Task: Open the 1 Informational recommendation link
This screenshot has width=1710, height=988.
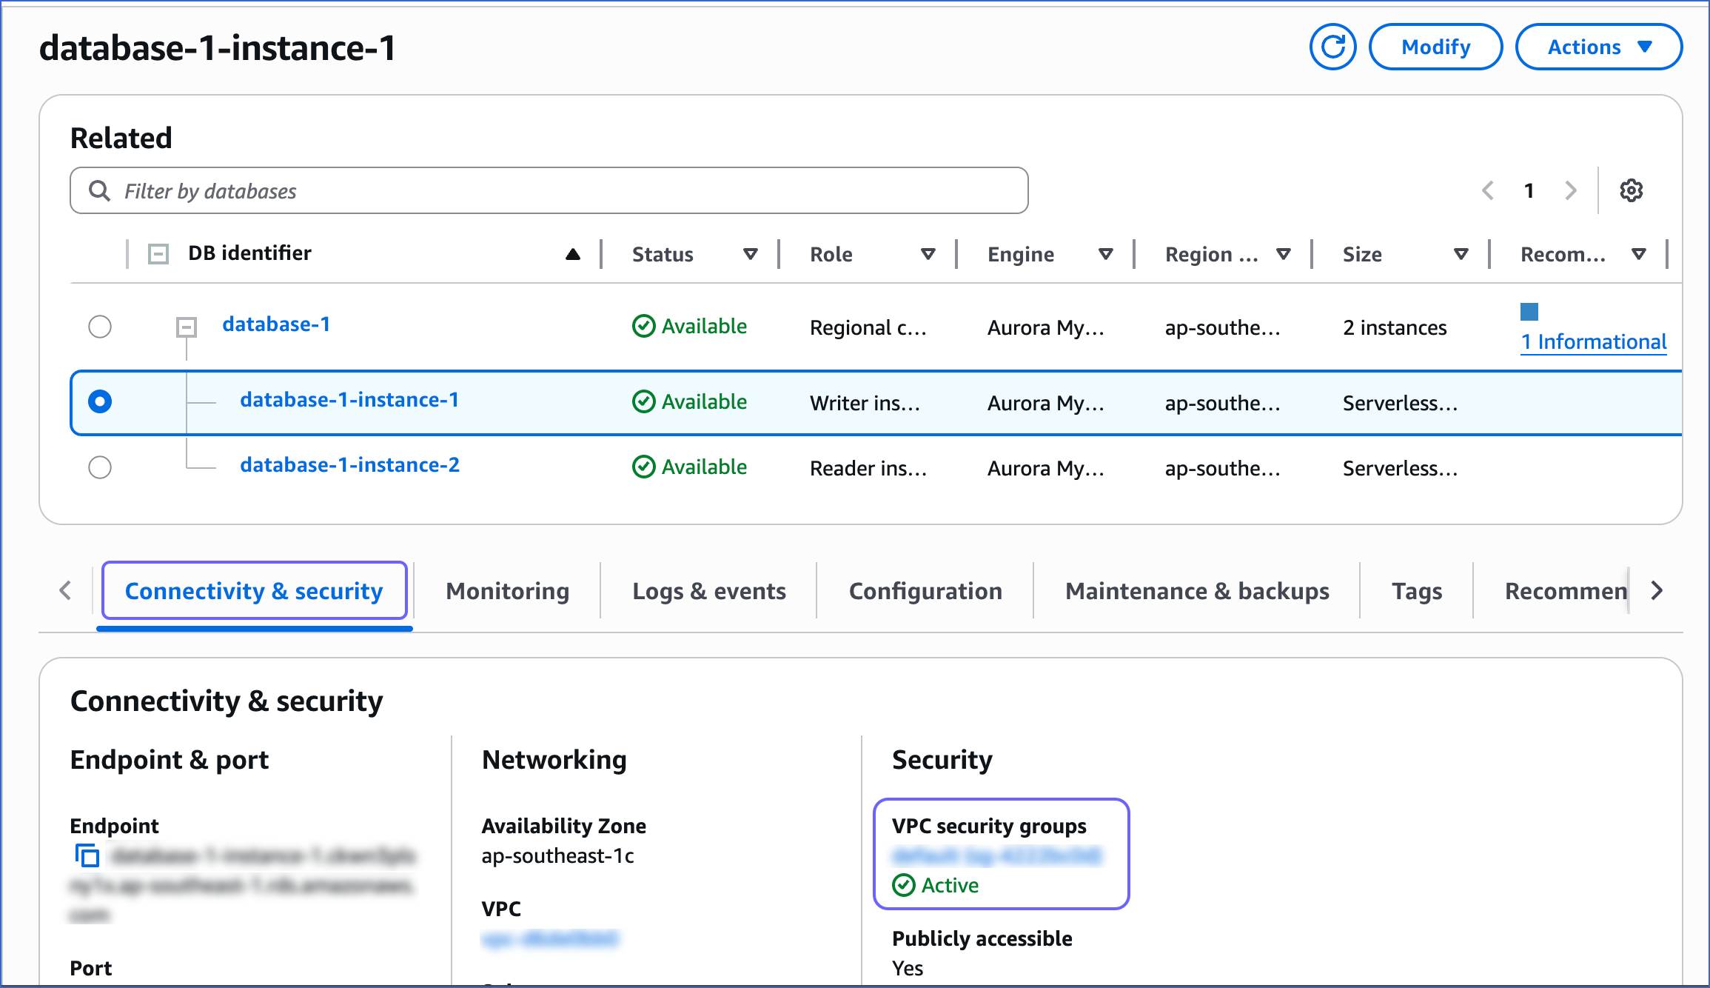Action: 1593,341
